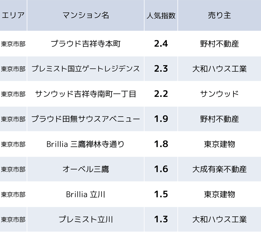Image resolution: width=261 pixels, height=232 pixels.
Task: Click プラウド田無サウスアベニュー mansion name
Action: 86,119
